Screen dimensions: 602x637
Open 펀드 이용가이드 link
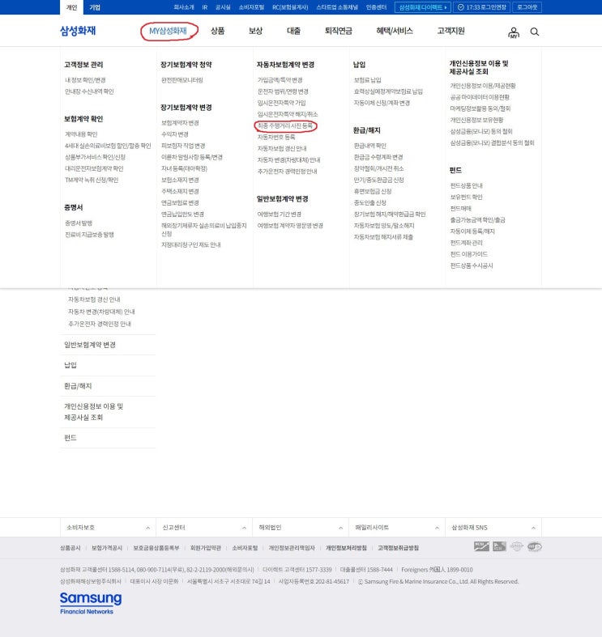(x=468, y=254)
